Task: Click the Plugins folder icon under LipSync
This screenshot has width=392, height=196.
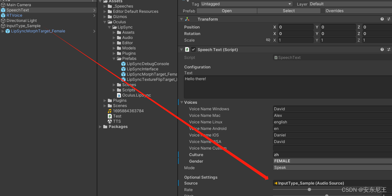Action: [x=119, y=53]
